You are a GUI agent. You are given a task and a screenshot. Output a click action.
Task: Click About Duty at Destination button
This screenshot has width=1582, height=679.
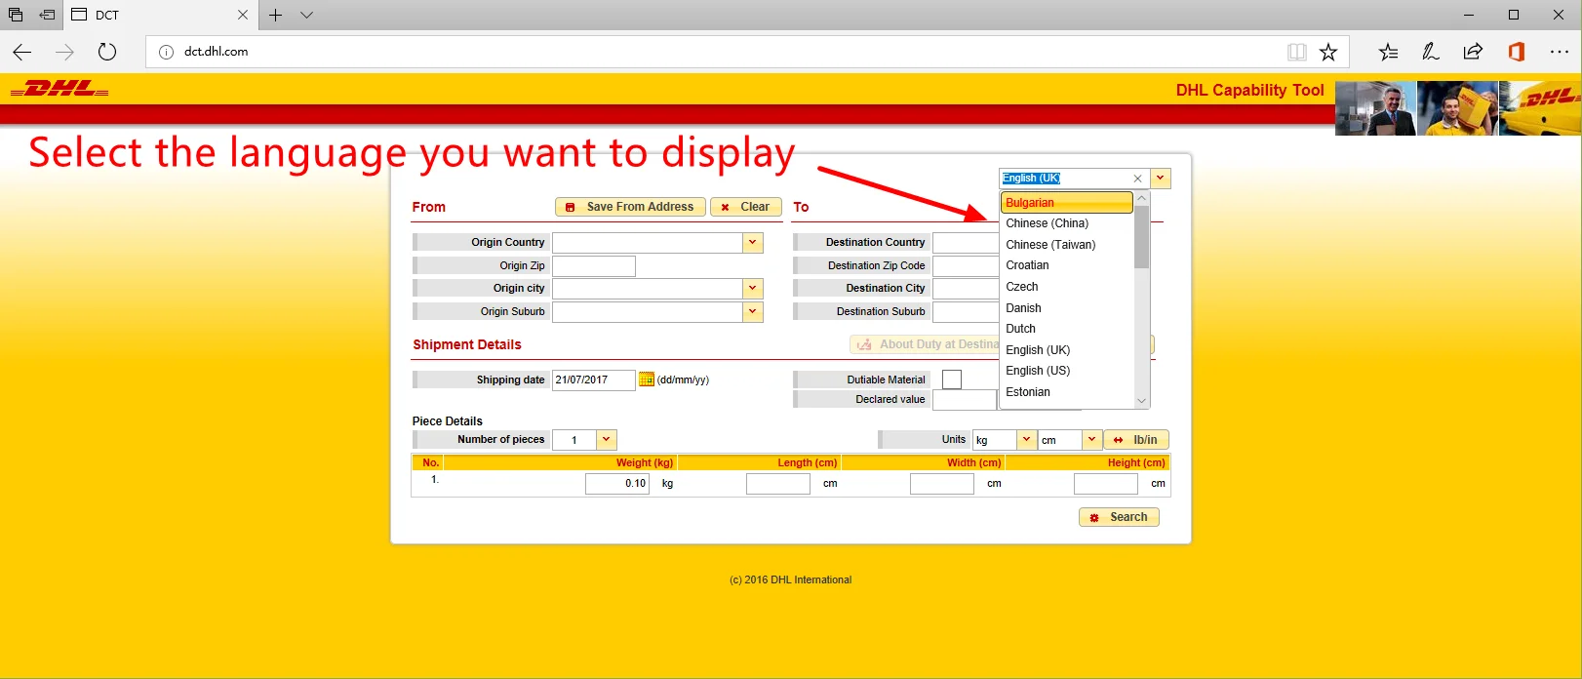[925, 344]
